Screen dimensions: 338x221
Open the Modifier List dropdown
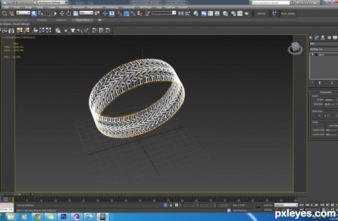[323, 50]
